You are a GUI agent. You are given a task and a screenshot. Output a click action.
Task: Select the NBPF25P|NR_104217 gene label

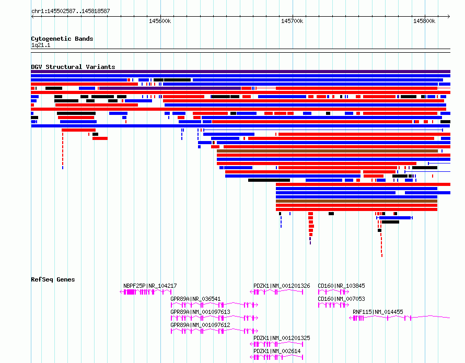tap(150, 286)
